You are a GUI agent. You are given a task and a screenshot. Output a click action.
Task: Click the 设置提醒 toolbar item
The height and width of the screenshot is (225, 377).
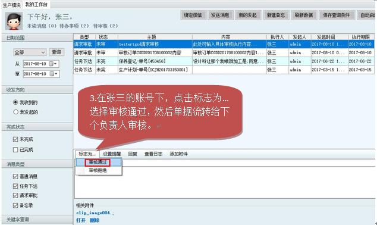[x=112, y=154]
